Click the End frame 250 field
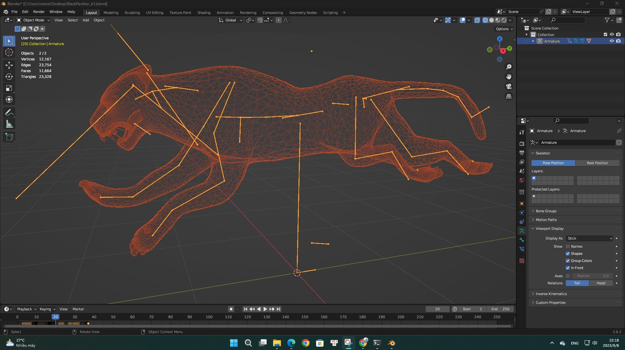This screenshot has width=625, height=350. [x=501, y=309]
